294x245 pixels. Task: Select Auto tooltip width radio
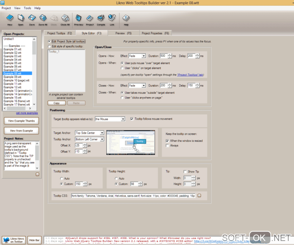61,178
